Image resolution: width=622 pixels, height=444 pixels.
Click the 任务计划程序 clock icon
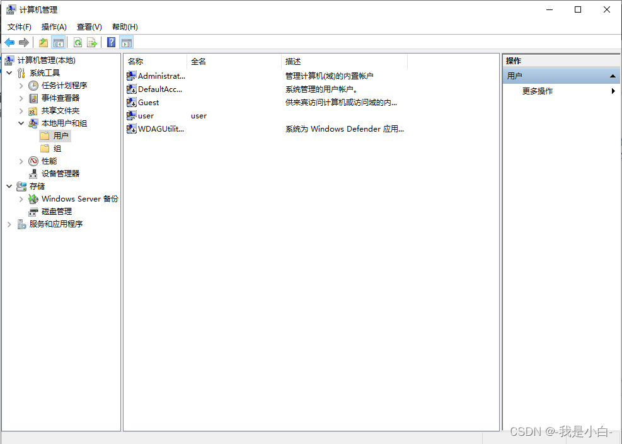(x=33, y=86)
